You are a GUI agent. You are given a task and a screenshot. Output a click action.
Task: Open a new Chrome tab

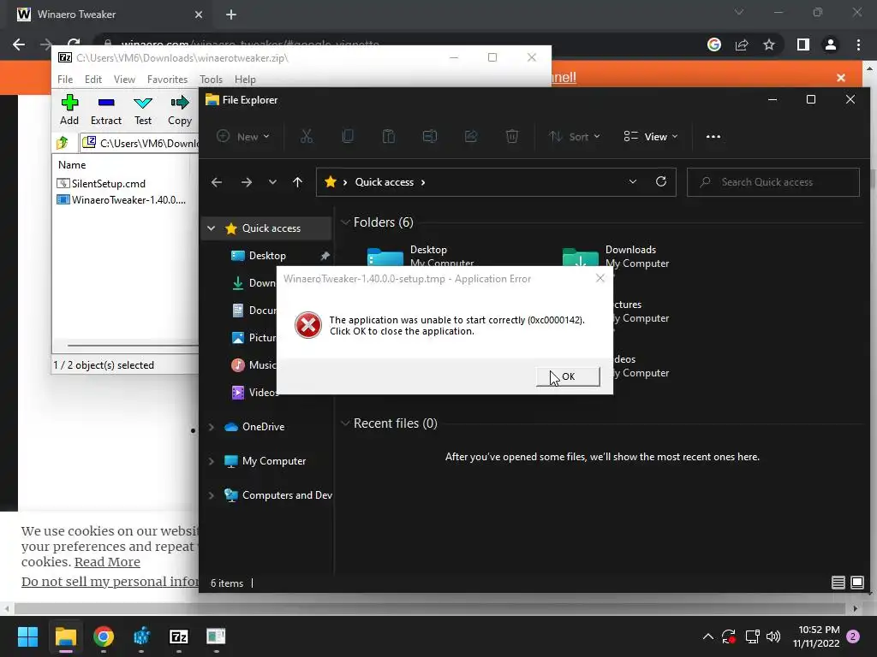[x=231, y=15]
